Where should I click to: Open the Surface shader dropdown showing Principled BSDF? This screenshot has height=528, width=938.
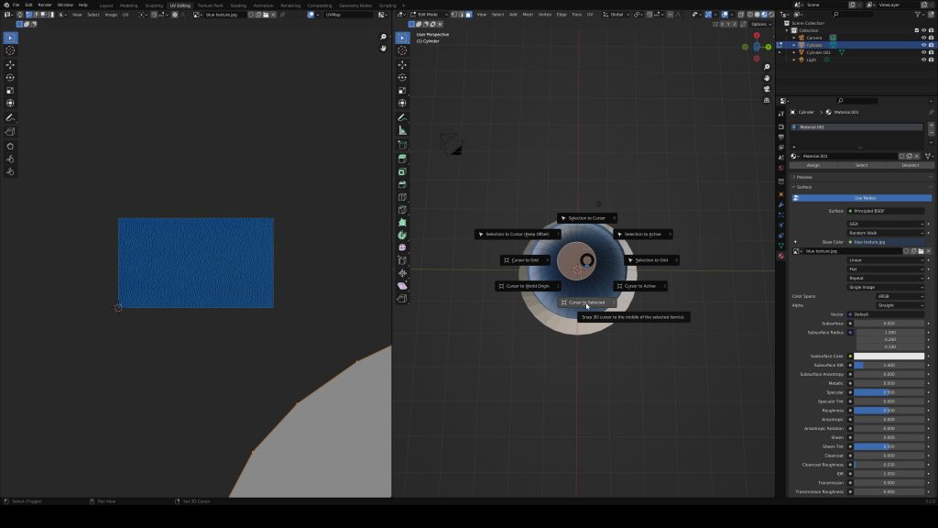tap(884, 211)
